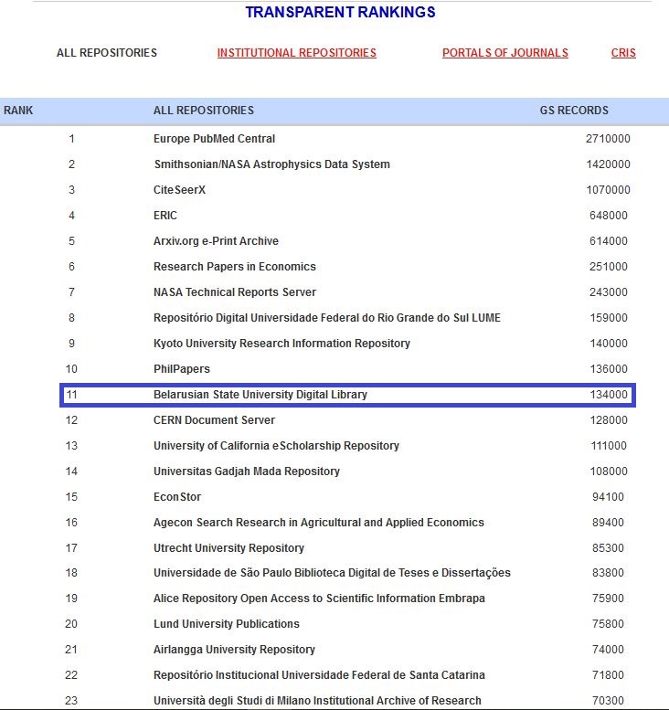Open the Portals of Journals tab
The height and width of the screenshot is (710, 669).
[505, 53]
